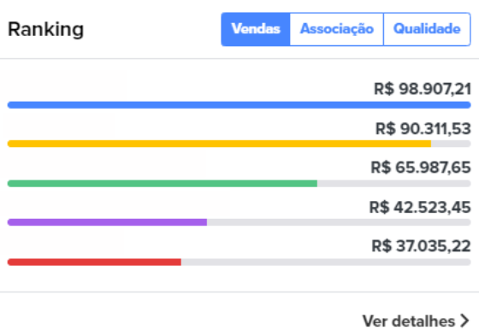This screenshot has width=479, height=336.
Task: Click the red progress bar
Action: click(94, 262)
